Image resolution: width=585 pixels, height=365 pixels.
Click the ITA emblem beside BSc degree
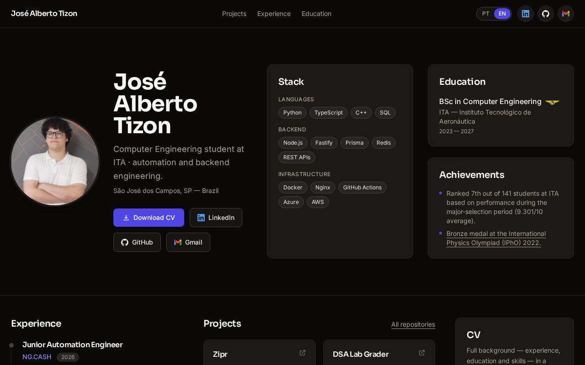pyautogui.click(x=553, y=102)
